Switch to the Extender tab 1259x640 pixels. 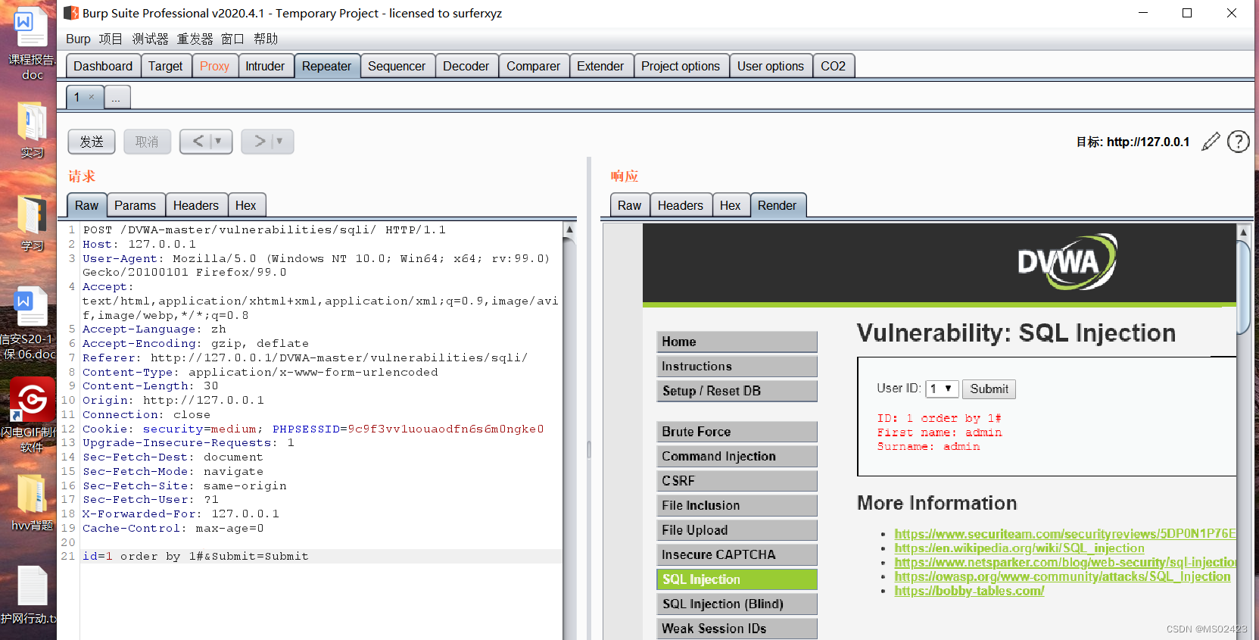[600, 66]
